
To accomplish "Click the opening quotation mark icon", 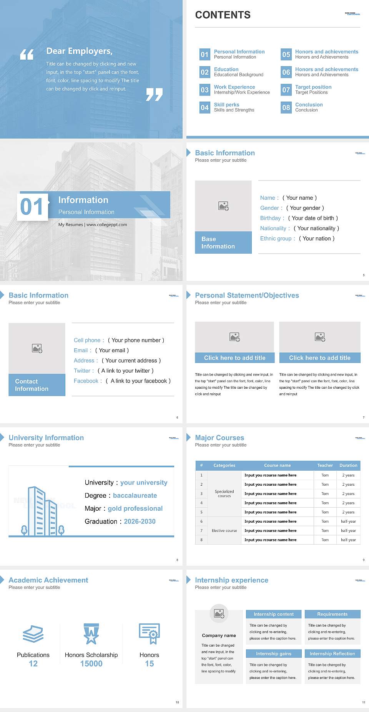I will tap(27, 55).
